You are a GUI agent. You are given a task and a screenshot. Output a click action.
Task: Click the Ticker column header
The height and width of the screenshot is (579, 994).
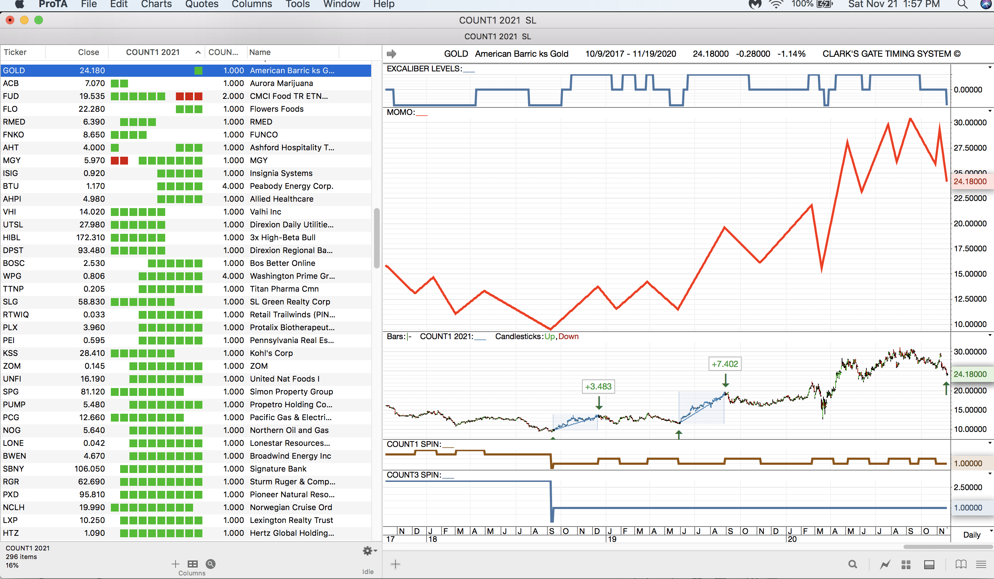15,52
